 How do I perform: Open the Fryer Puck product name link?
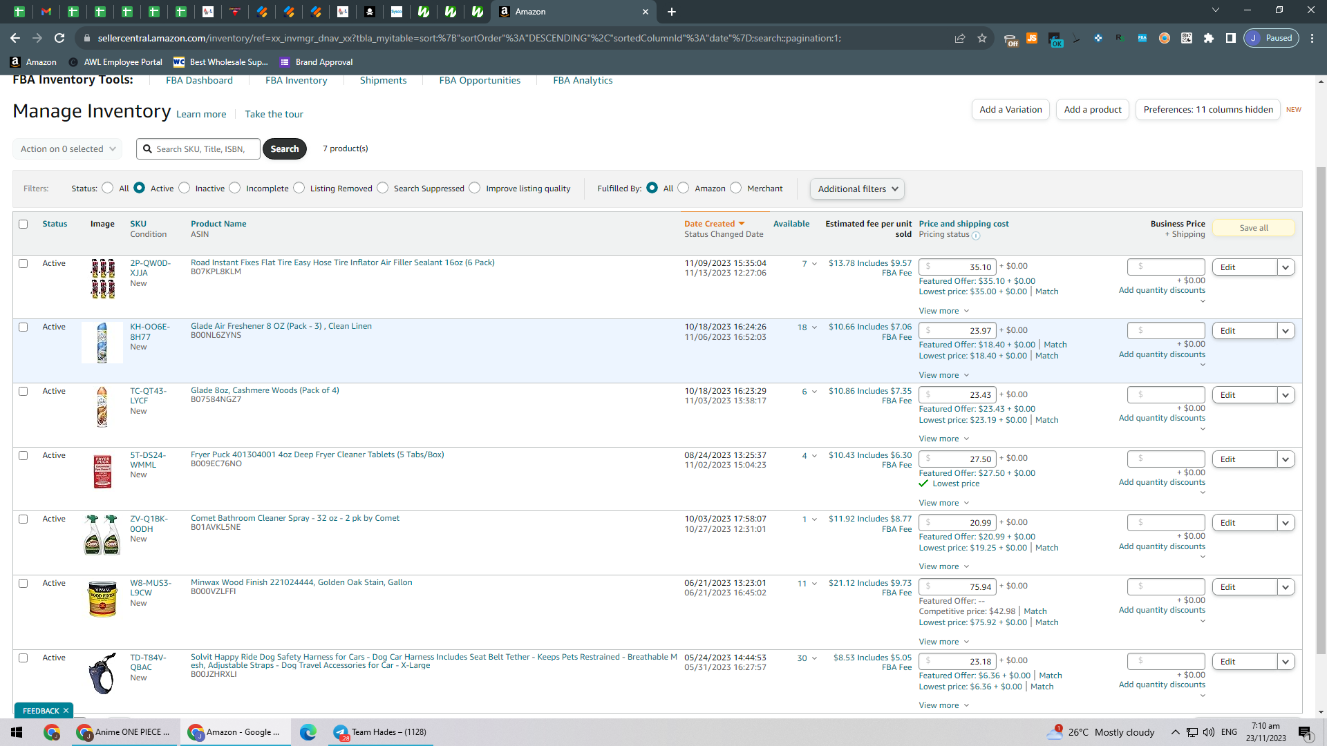click(x=317, y=455)
